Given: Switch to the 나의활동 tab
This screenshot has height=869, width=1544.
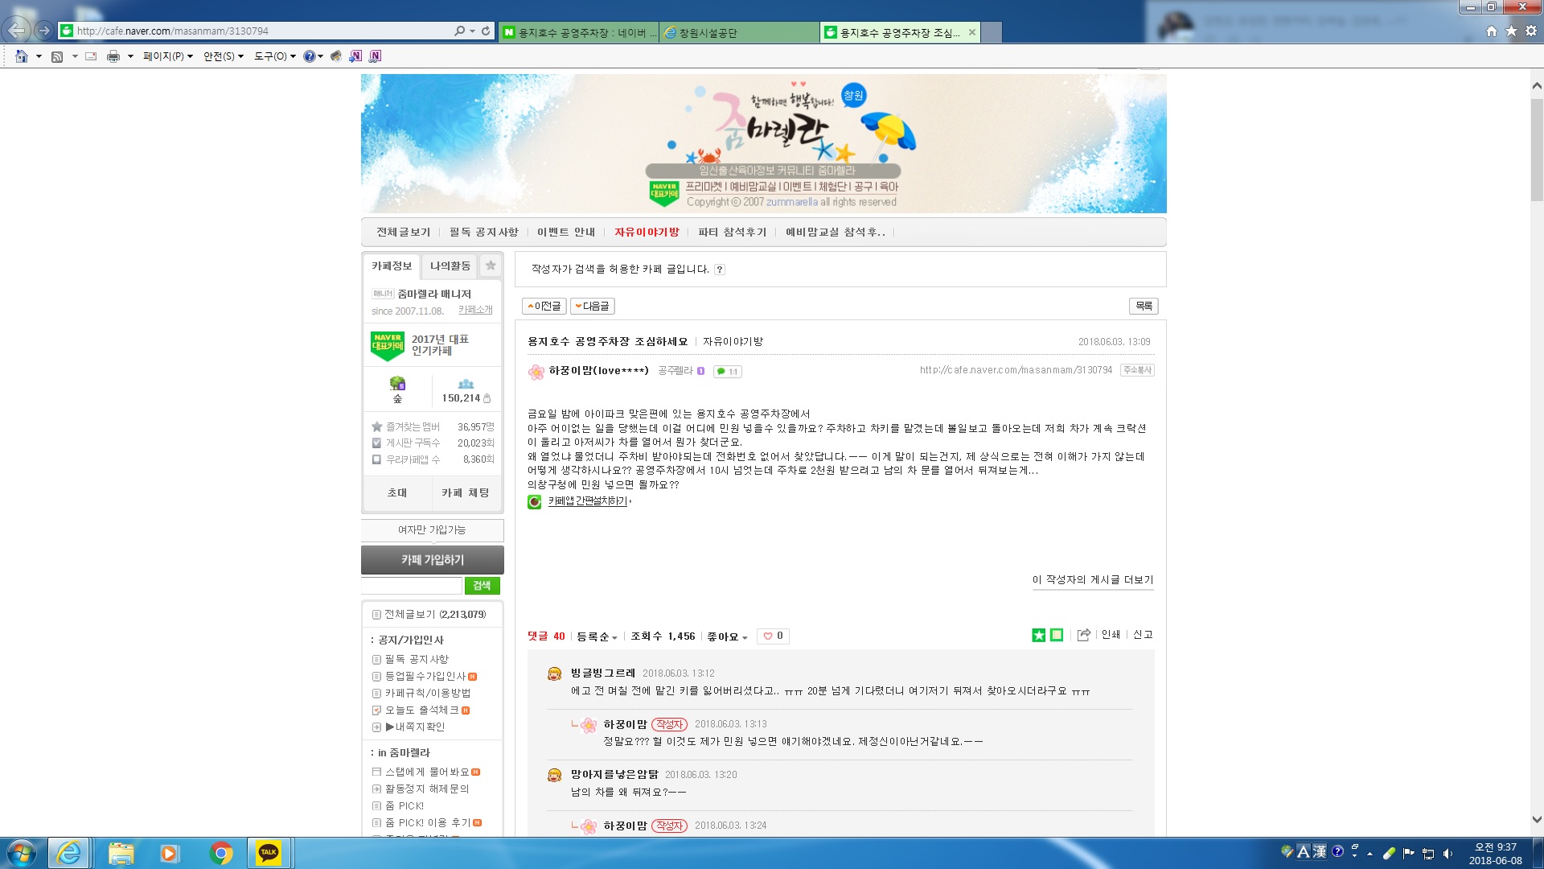Looking at the screenshot, I should point(450,266).
